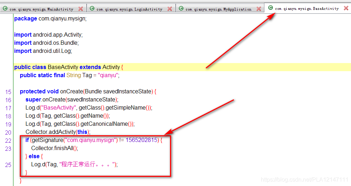
Task: Click the Collector.addActivity(this) line
Action: tap(58, 132)
